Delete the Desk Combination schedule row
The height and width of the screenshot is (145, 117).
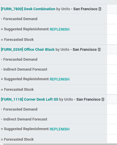(x=100, y=9)
